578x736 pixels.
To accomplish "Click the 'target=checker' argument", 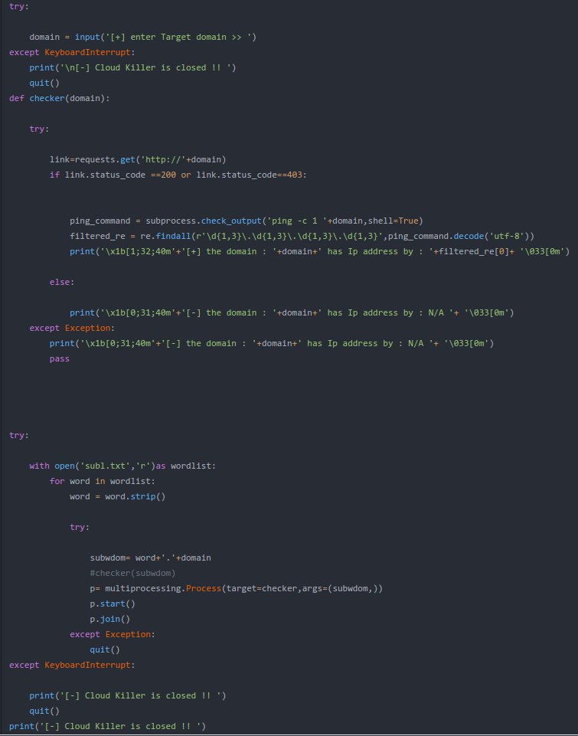I will (x=262, y=588).
